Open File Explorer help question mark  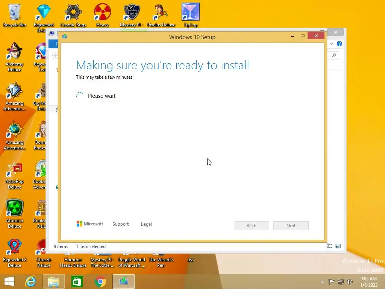[x=340, y=44]
